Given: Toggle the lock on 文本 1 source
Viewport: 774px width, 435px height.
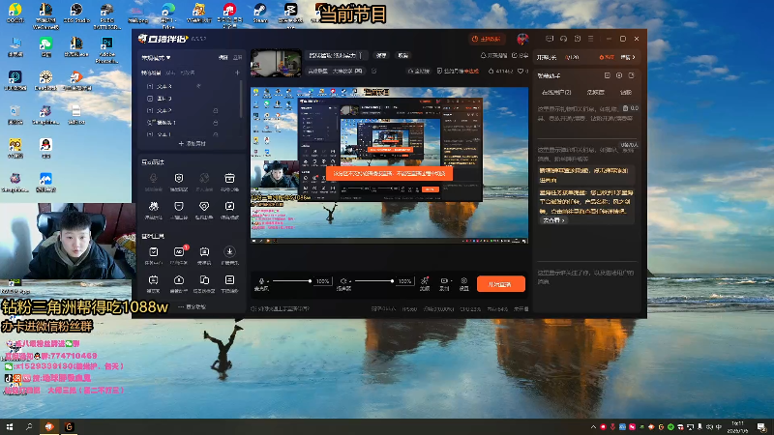Looking at the screenshot, I should click(x=215, y=134).
